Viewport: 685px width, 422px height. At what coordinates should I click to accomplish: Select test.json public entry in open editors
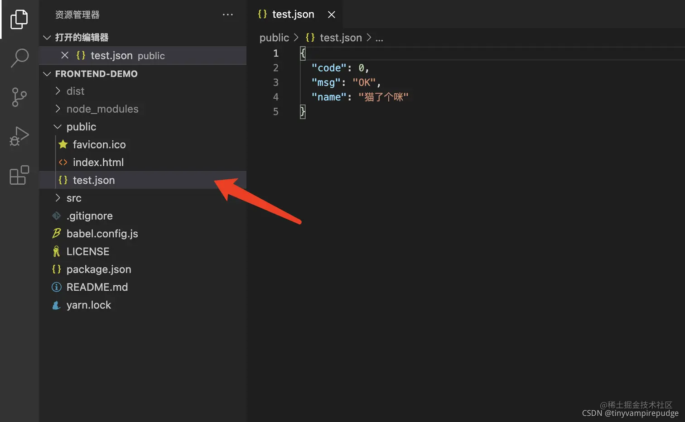[143, 55]
